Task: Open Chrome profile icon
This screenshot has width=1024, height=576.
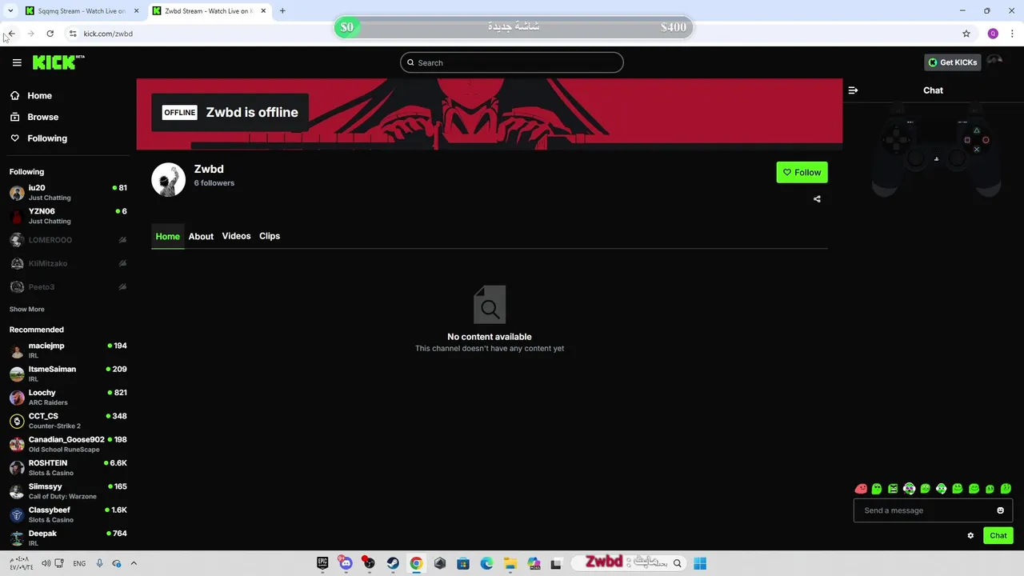Action: click(993, 34)
